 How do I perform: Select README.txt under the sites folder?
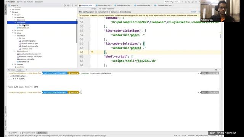[24, 62]
